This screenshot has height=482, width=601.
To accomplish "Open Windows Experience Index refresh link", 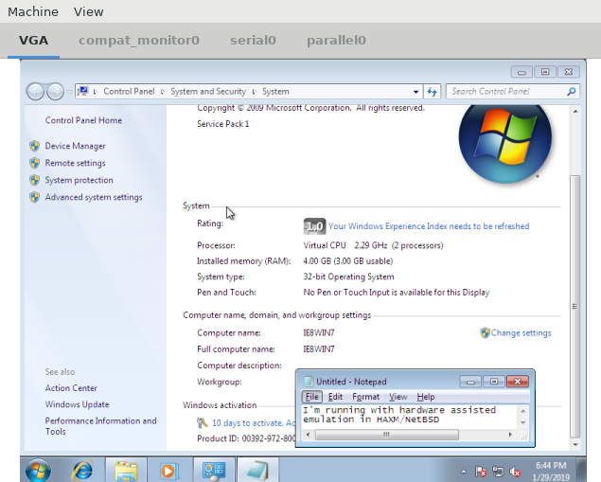I will (x=429, y=226).
